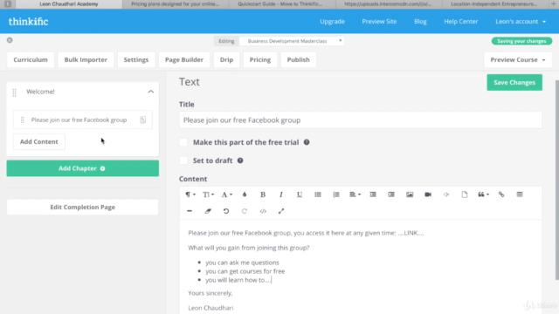Screen dimensions: 559x314
Task: Click the Add Content button
Action: coord(38,141)
